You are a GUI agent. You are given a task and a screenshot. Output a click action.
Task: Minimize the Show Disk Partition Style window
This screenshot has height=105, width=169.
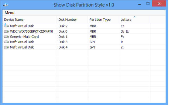pos(140,4)
